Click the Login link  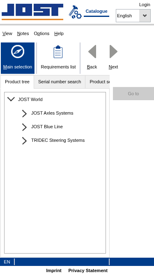click(145, 5)
